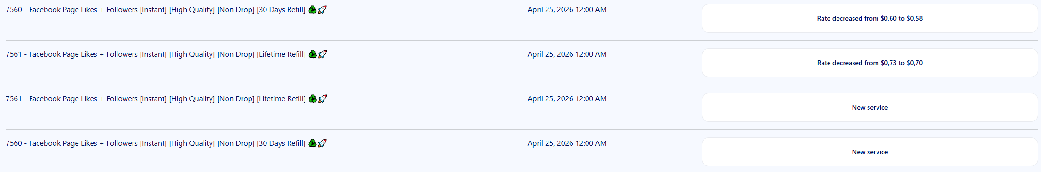Open 7560 service name with $0,58 rate change
This screenshot has height=172, width=1041.
point(156,10)
